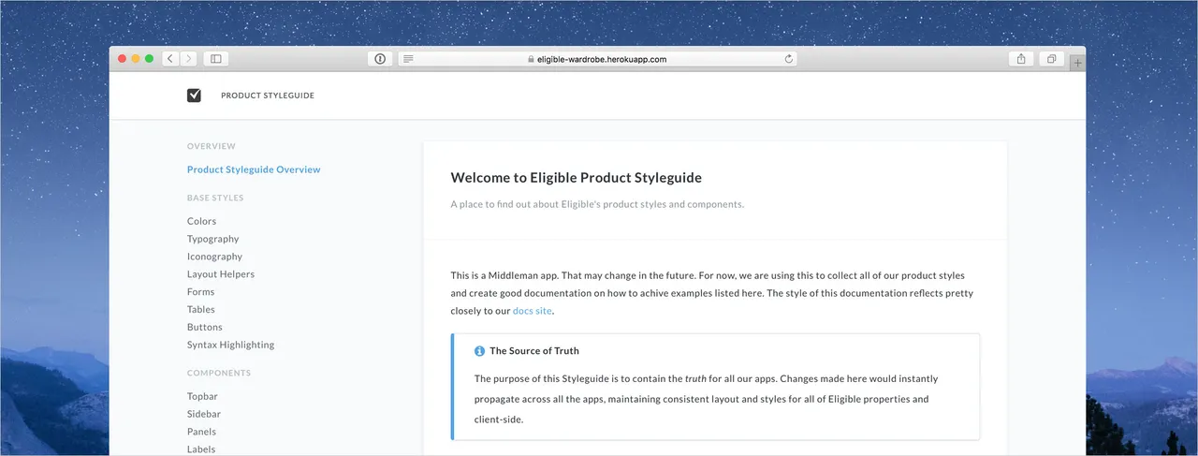Click The Source of Truth callout title
1198x456 pixels.
534,351
